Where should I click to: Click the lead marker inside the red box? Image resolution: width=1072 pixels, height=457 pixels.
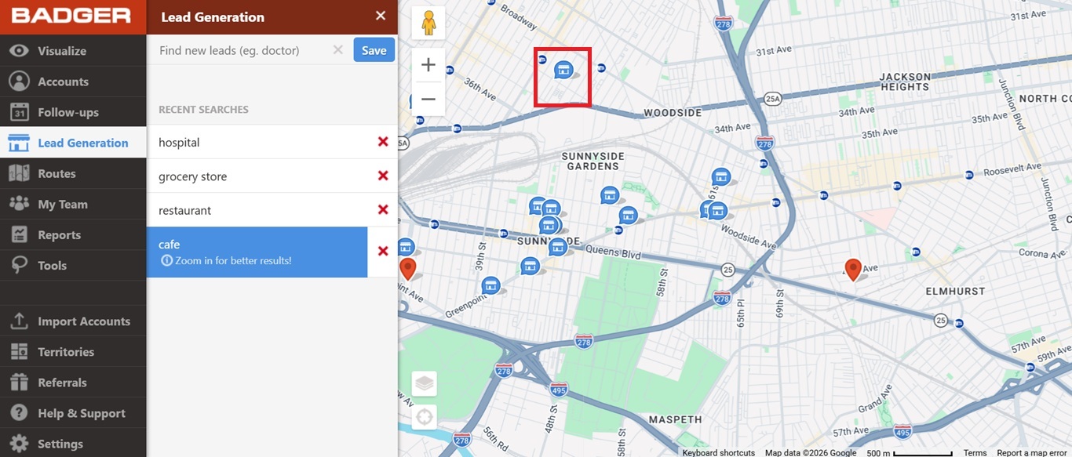[x=563, y=71]
